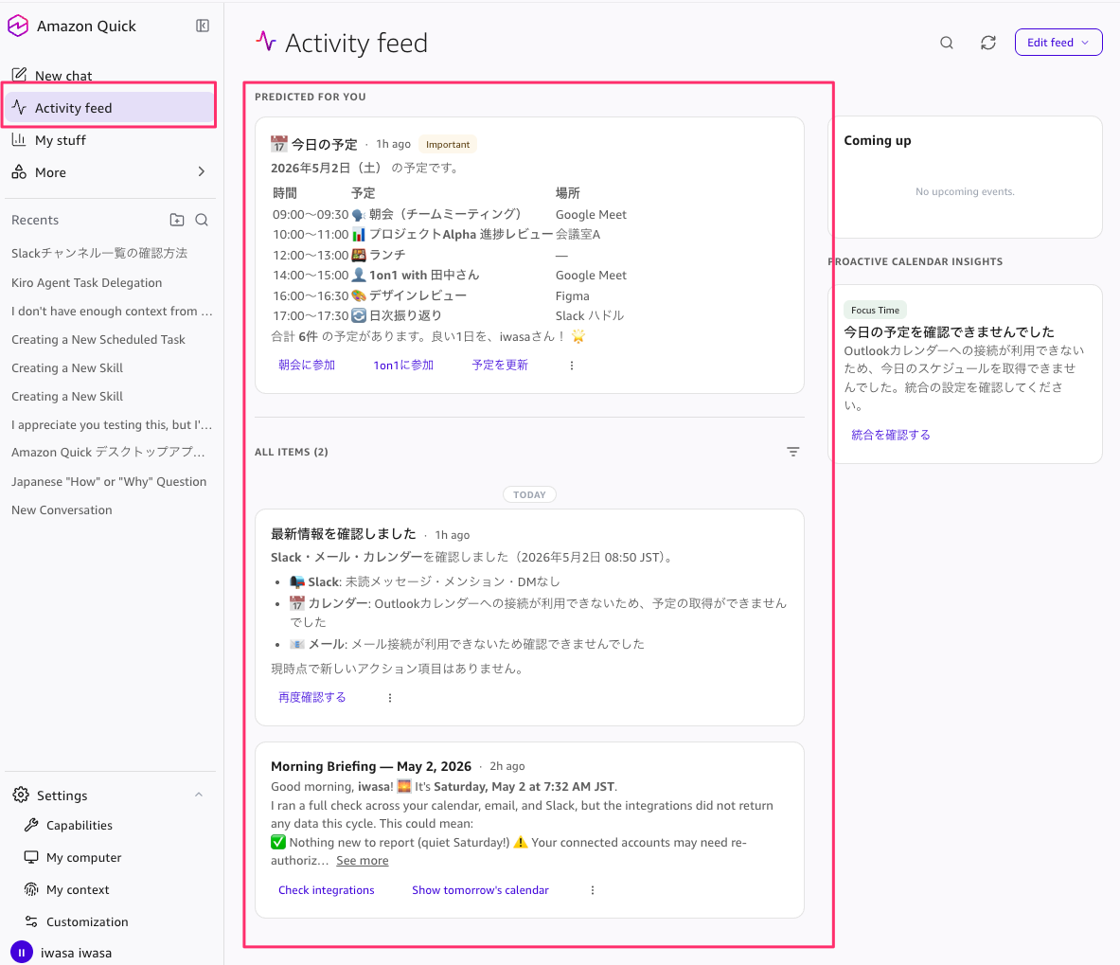1120x965 pixels.
Task: Click 再度確認する link
Action: [312, 697]
